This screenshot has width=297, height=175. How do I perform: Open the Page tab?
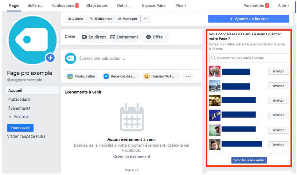click(14, 6)
